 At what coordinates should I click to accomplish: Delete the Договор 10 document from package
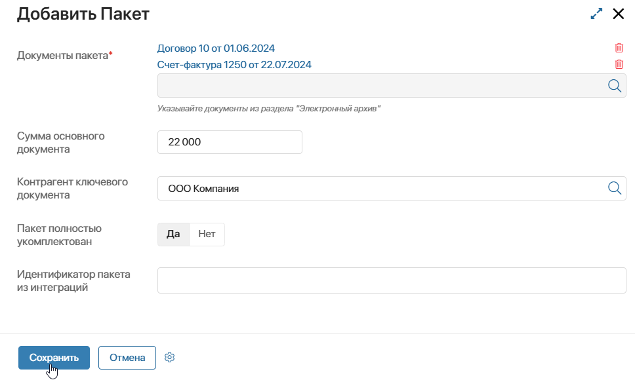point(619,48)
